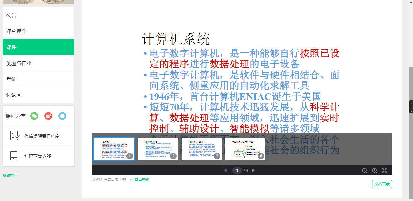Go to the 讨论区 section
Image resolution: width=413 pixels, height=201 pixels.
coord(13,95)
